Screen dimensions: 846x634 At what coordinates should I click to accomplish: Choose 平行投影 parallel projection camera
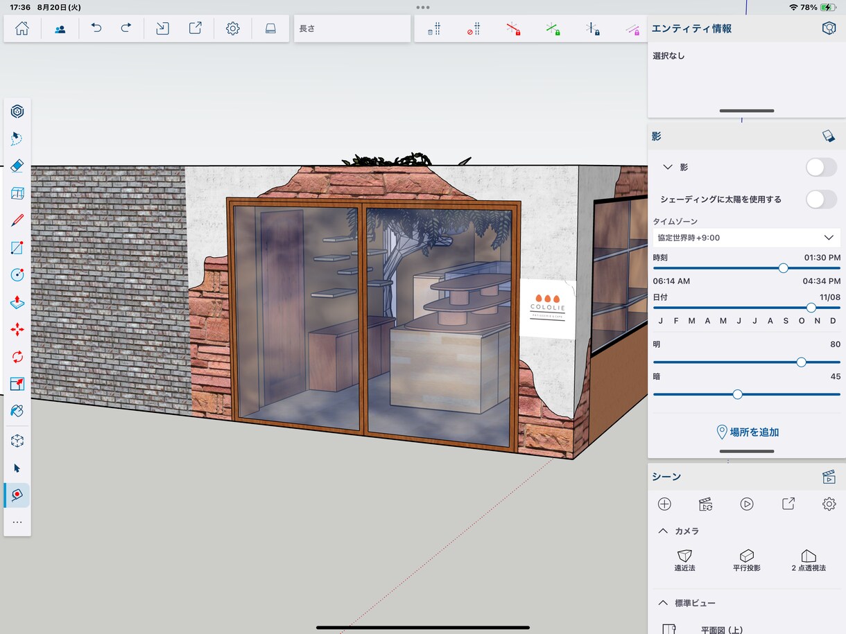pyautogui.click(x=747, y=561)
